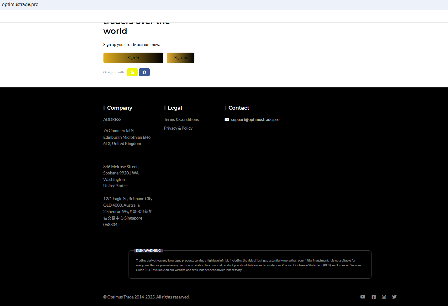Click 'Edinburgh Midlothian EH6' address line
The height and width of the screenshot is (306, 448).
click(127, 137)
